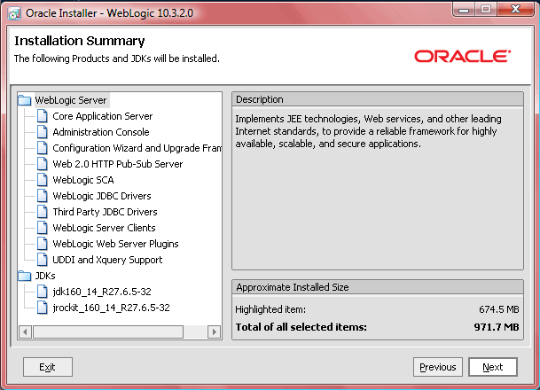The width and height of the screenshot is (540, 390).
Task: Click the Highlighted item 674.5 MB value
Action: (x=498, y=309)
